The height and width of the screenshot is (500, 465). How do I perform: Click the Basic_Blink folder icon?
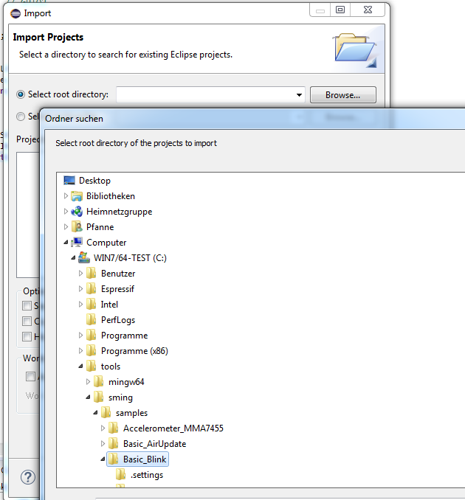[114, 459]
